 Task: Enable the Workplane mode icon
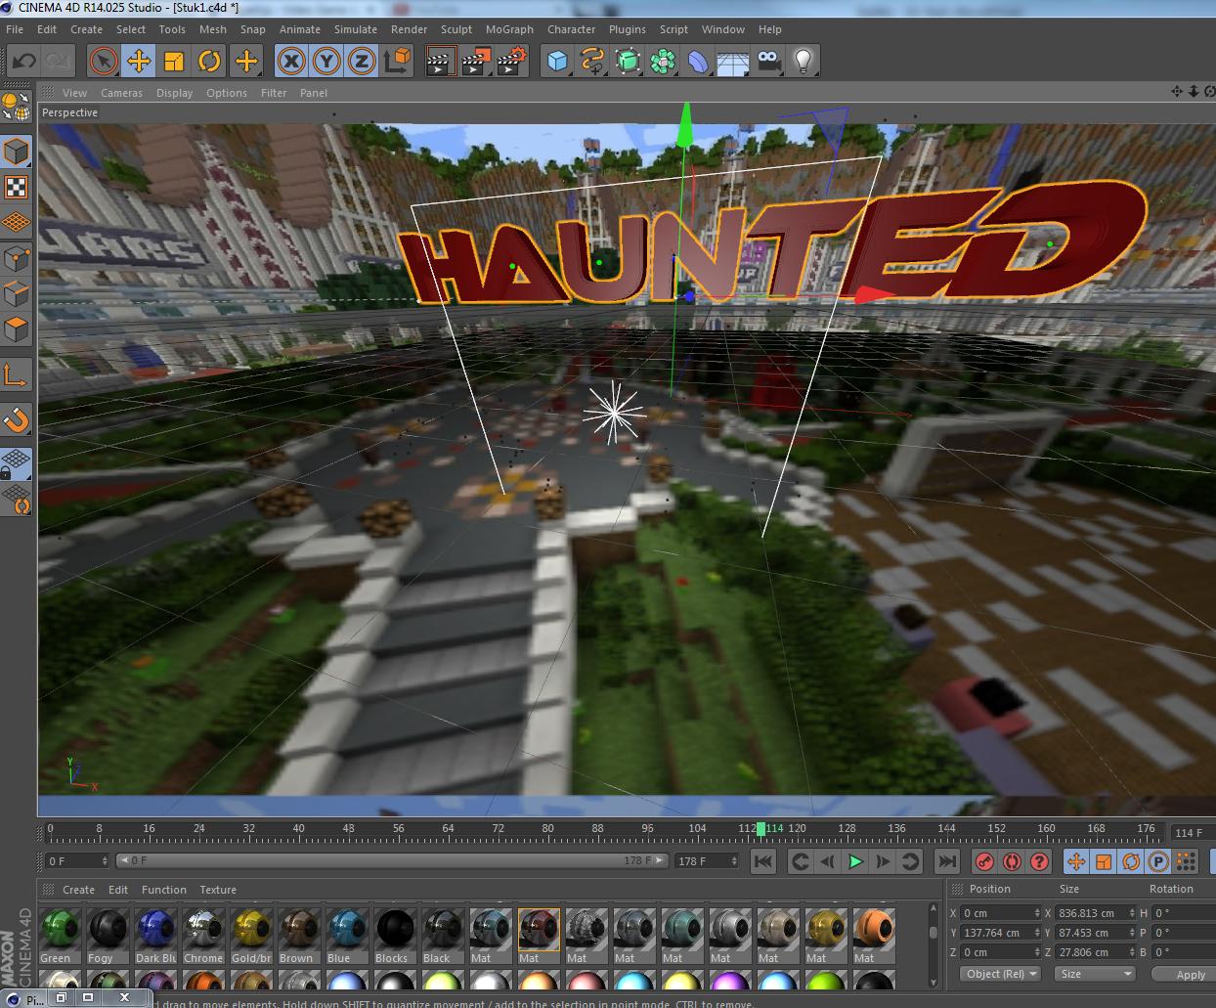(x=17, y=222)
